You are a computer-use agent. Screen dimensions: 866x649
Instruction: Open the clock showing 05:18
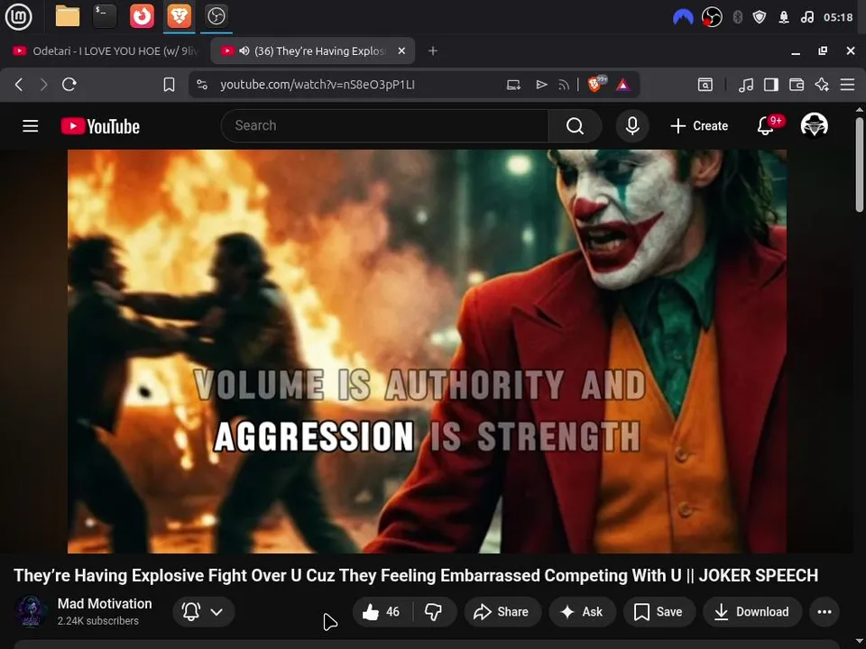coord(838,17)
